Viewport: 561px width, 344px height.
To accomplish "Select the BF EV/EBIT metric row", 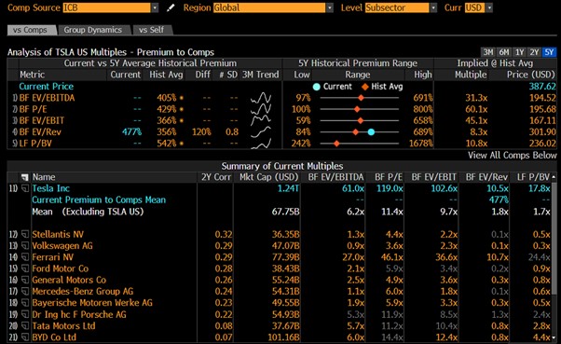I will click(281, 120).
